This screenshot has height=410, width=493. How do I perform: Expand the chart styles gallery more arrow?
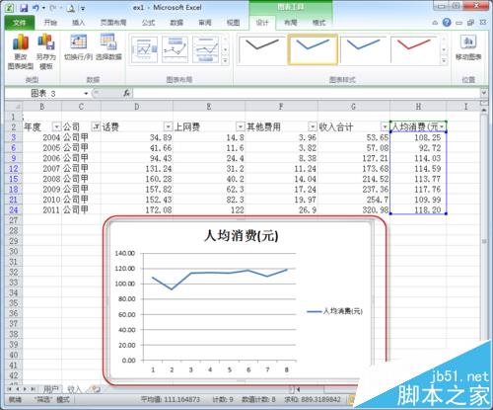pyautogui.click(x=444, y=61)
